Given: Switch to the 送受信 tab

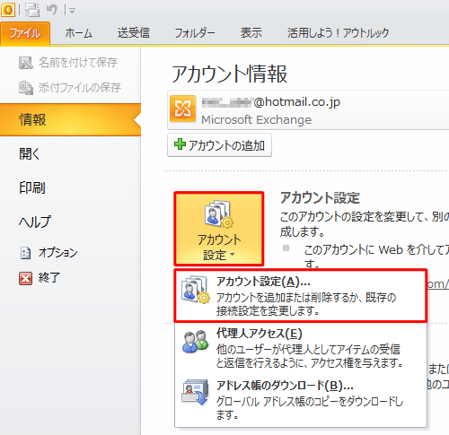Looking at the screenshot, I should [134, 33].
